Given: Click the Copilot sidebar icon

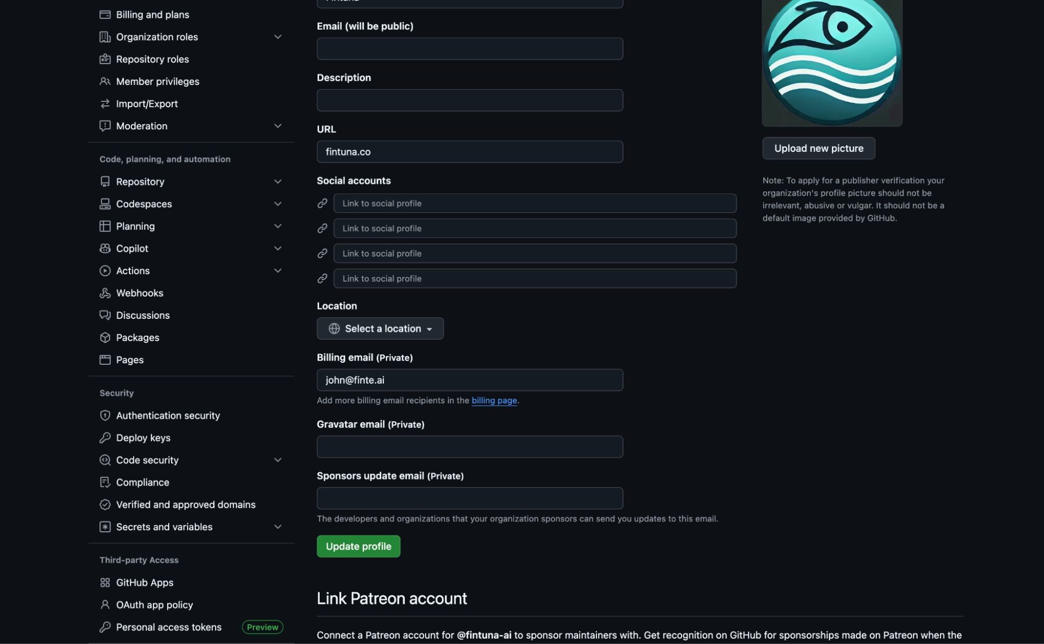Looking at the screenshot, I should click(105, 248).
